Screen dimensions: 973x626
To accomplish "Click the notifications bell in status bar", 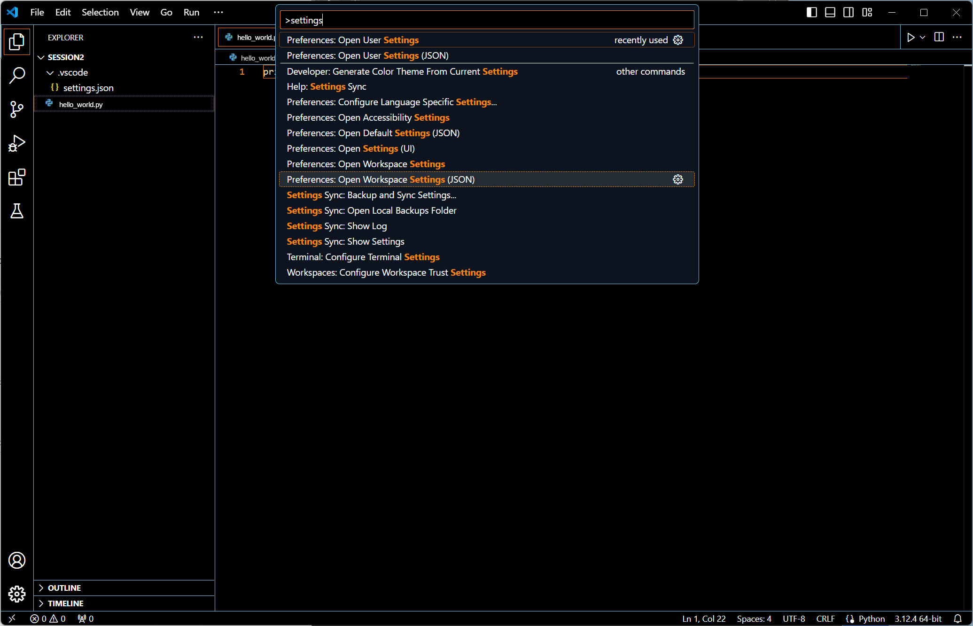I will pos(957,618).
